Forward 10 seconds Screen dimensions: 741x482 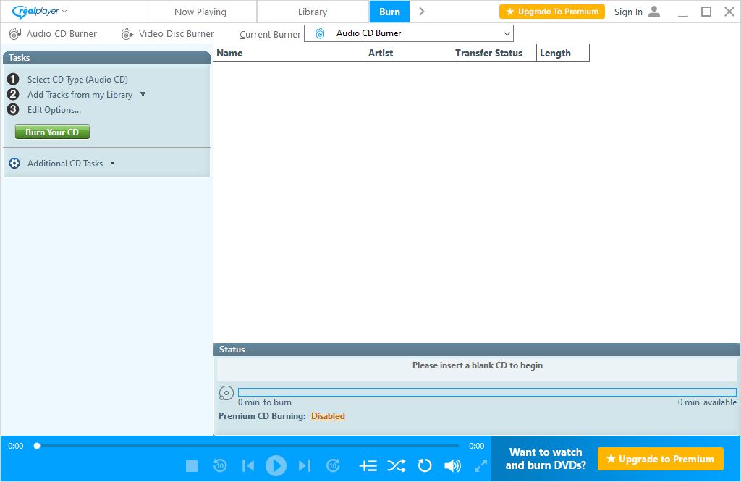click(x=333, y=465)
